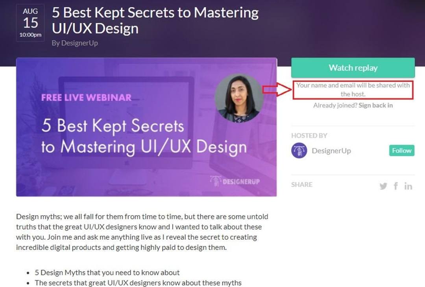Click the Sign back in link

point(375,105)
